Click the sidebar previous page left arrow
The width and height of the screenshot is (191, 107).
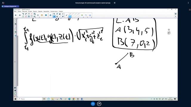tap(15, 88)
